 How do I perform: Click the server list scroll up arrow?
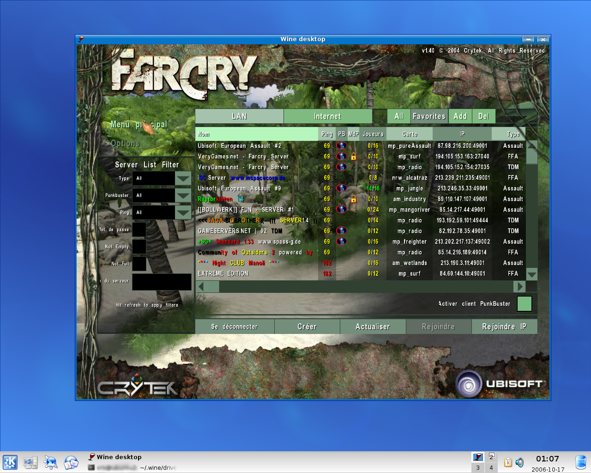532,145
